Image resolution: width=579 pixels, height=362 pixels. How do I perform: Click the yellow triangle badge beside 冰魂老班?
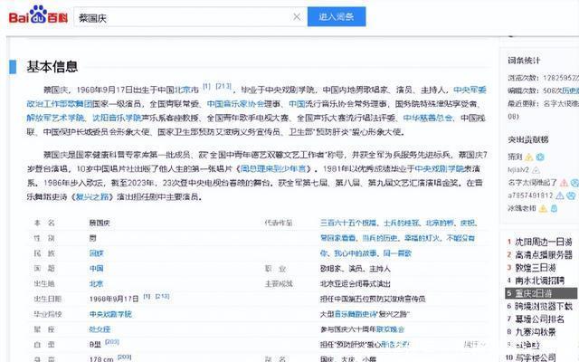[543, 209]
